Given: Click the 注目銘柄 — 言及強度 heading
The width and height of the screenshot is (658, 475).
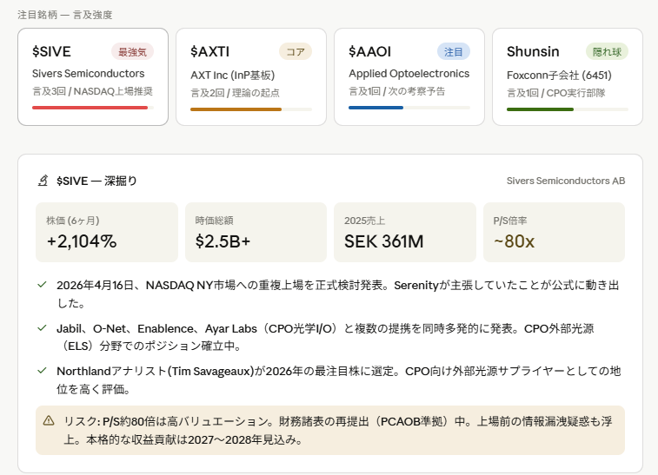Looking at the screenshot, I should [x=65, y=15].
